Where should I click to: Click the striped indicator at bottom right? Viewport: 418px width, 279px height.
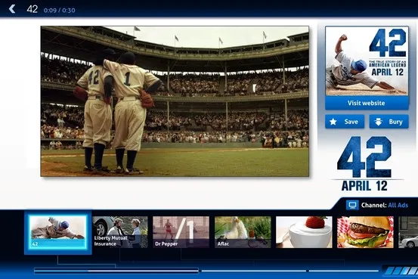click(401, 271)
